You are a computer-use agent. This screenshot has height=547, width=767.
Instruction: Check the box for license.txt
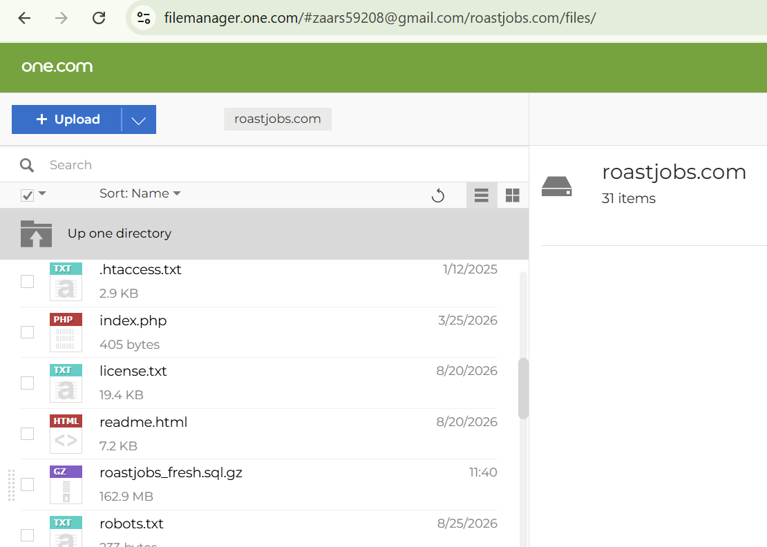28,383
